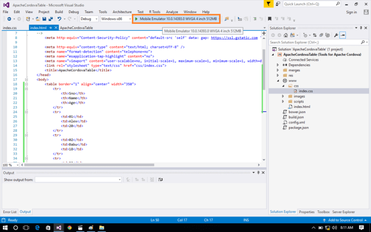Expand the Dependencies node in Solution Explorer
The height and width of the screenshot is (232, 371).
[278, 65]
